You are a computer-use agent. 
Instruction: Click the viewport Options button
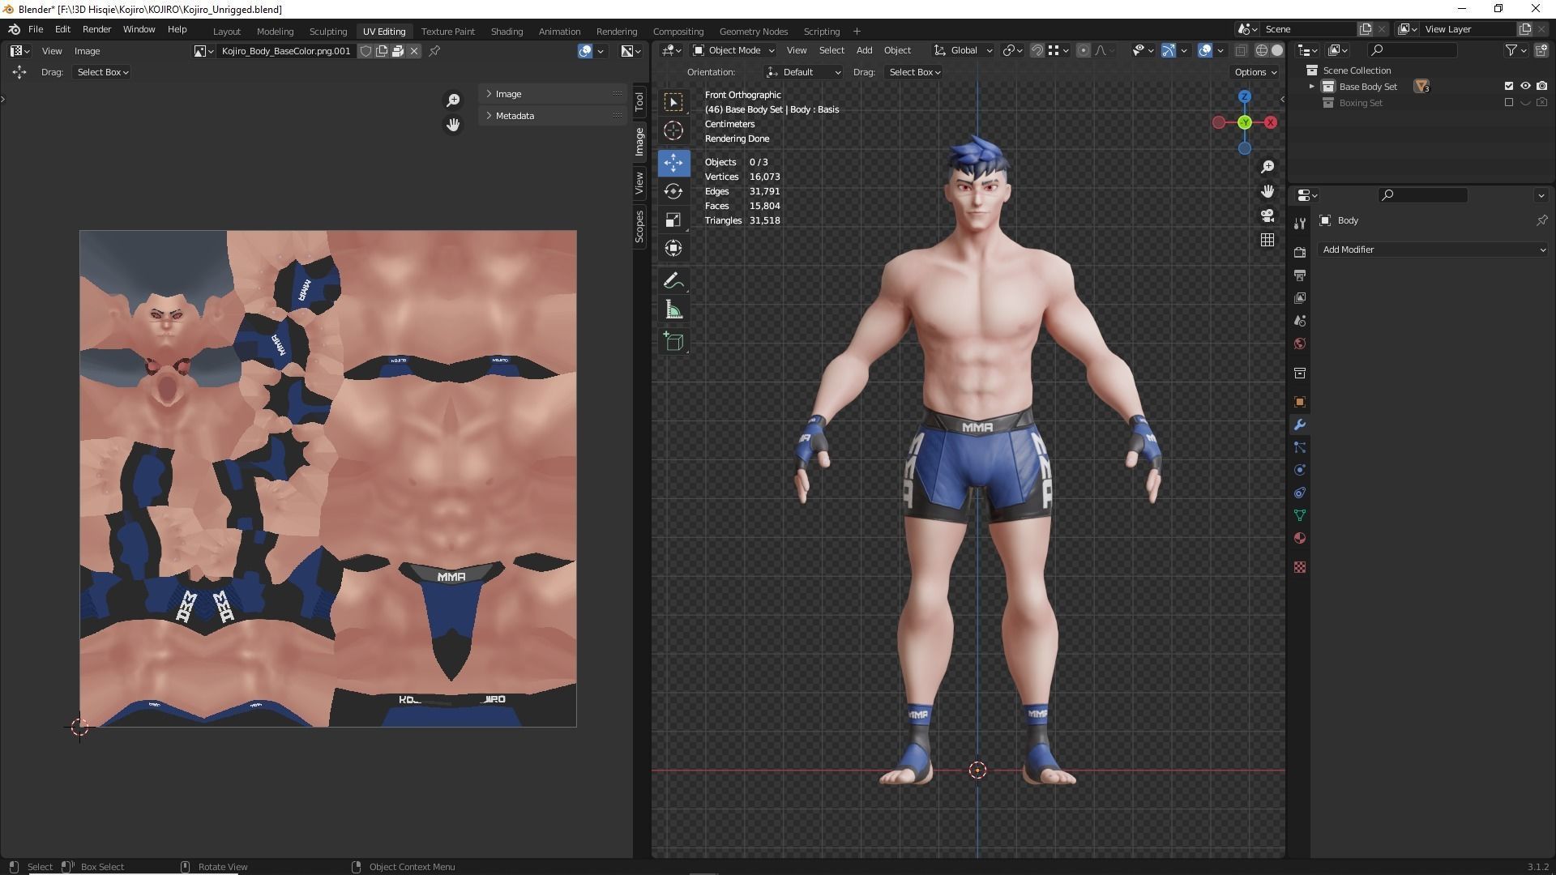coord(1255,72)
